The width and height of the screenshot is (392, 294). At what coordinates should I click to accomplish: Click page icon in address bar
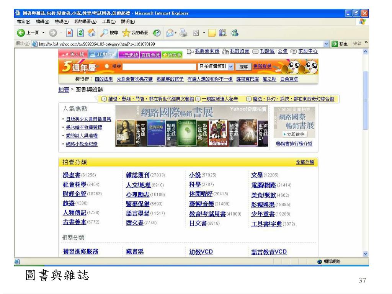click(x=35, y=44)
